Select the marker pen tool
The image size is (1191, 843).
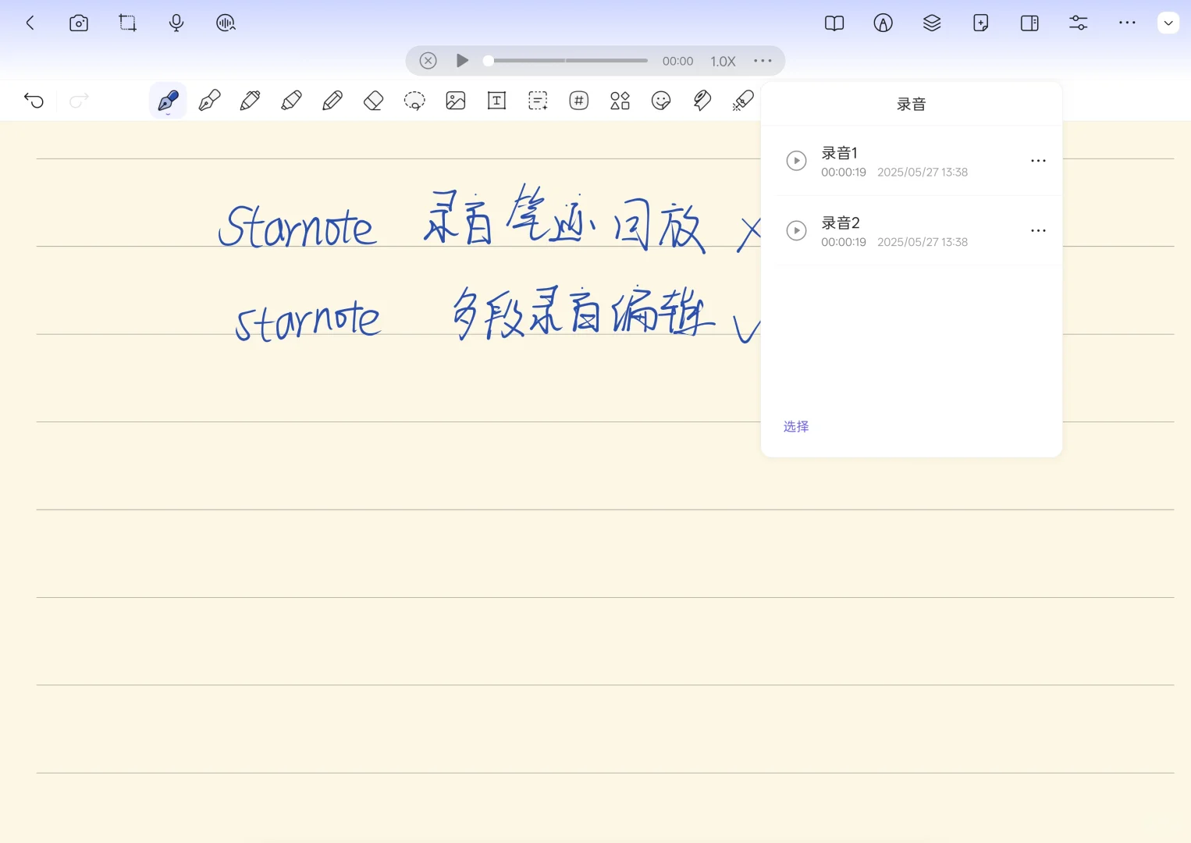click(251, 101)
